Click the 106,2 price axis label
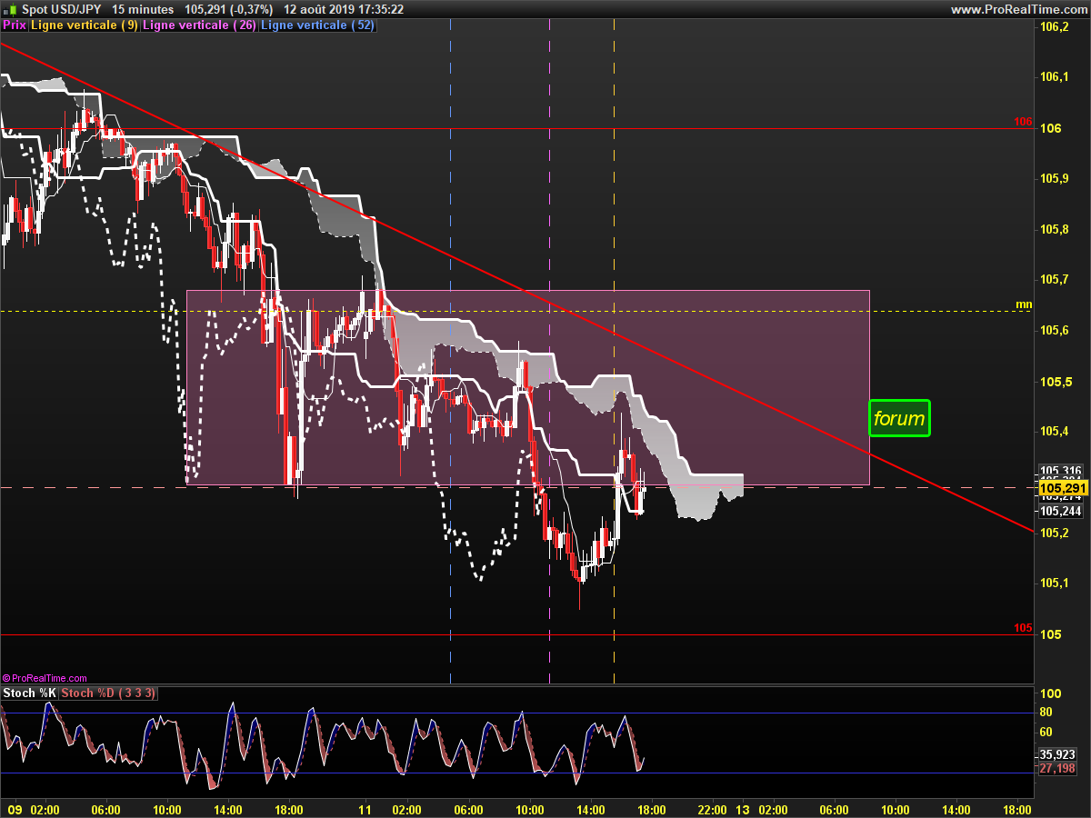 [1055, 27]
